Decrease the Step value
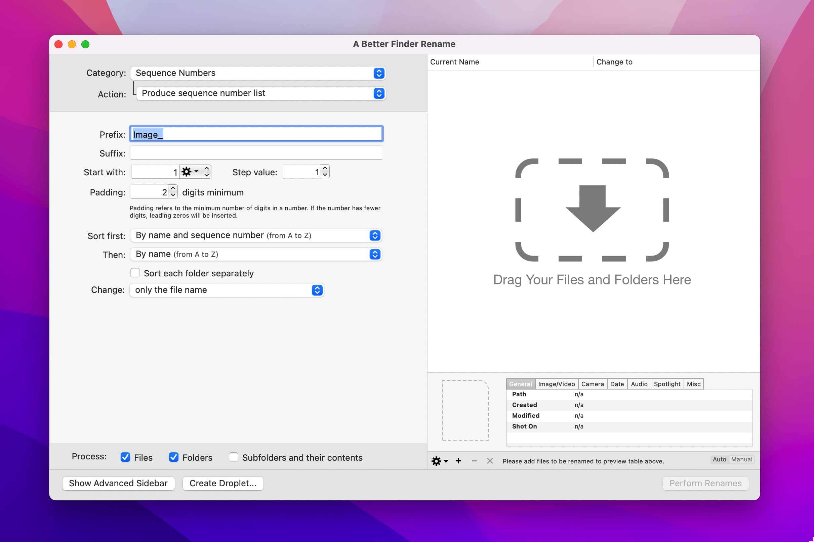Screen dimensions: 814x542 pos(325,175)
